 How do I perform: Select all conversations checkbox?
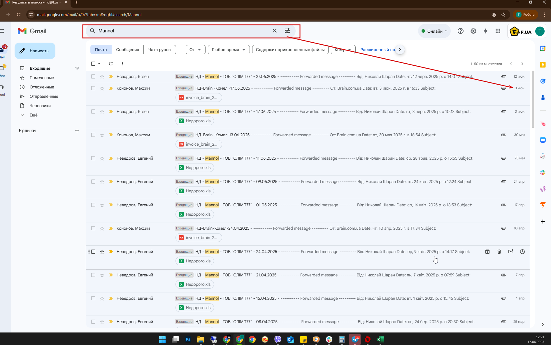pos(93,64)
